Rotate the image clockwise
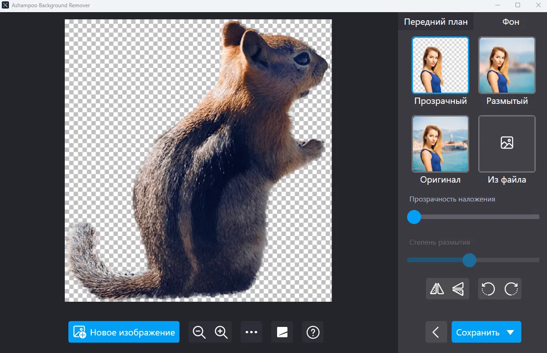Viewport: 547px width, 353px height. coord(511,289)
